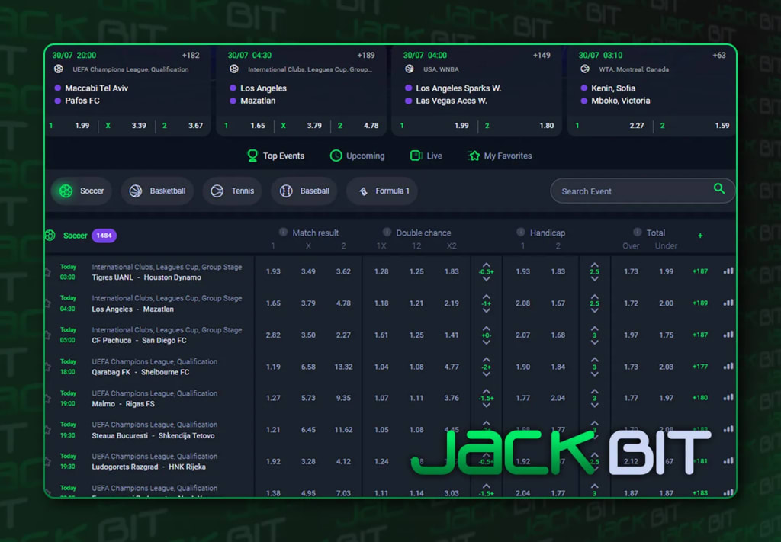
Task: Show the My Favorites tab
Action: point(500,156)
